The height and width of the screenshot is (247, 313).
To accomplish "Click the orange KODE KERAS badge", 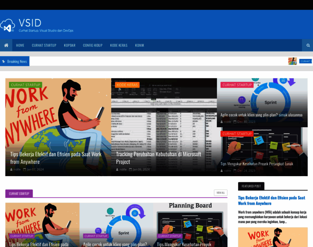I will pos(127,85).
